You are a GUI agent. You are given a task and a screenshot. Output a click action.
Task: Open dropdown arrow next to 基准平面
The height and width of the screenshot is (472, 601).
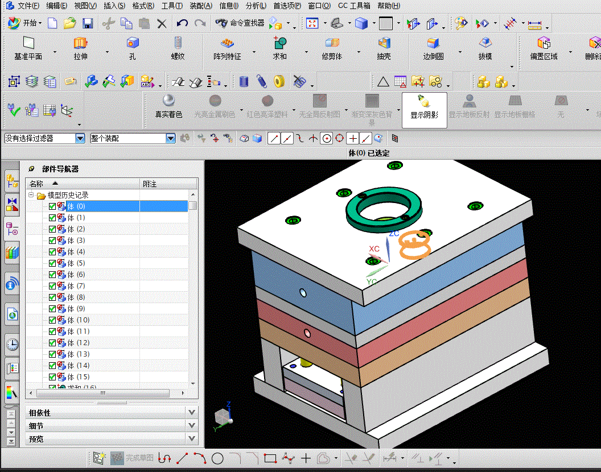55,52
